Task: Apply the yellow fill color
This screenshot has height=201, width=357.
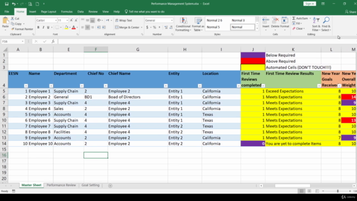Action: point(66,27)
